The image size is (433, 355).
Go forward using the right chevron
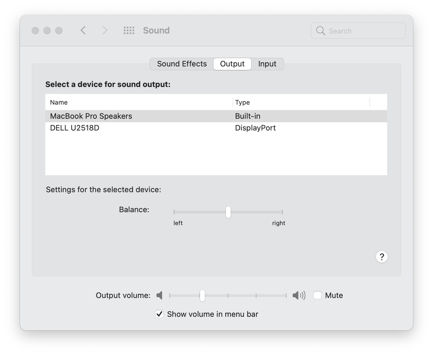(x=105, y=30)
